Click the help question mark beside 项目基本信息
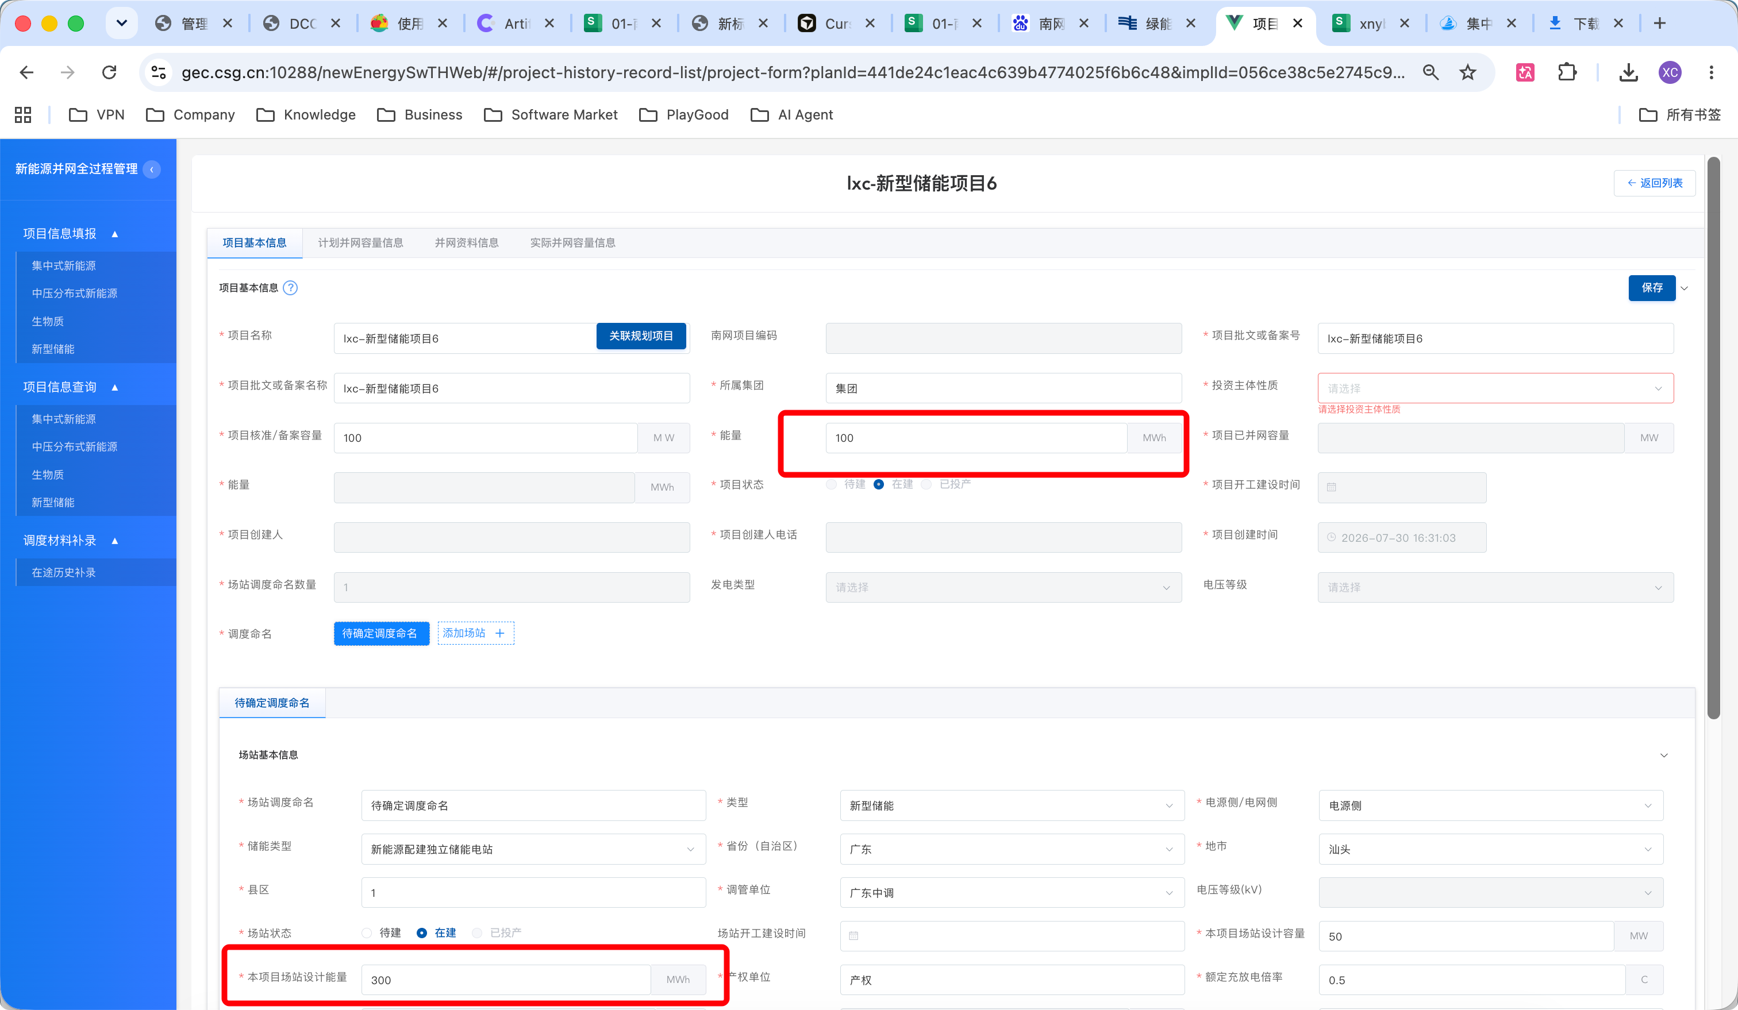This screenshot has width=1738, height=1010. point(290,287)
